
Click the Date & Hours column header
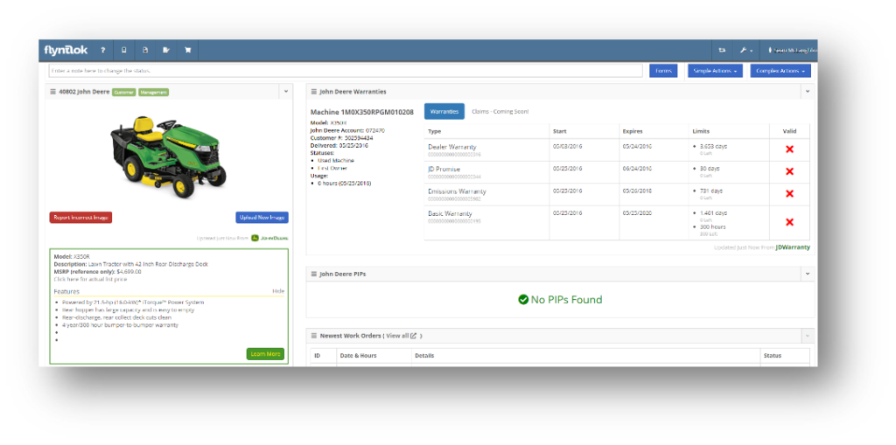click(358, 355)
